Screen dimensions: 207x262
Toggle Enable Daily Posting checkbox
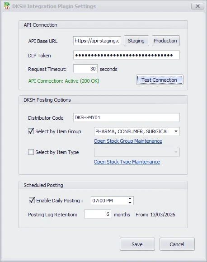32,201
